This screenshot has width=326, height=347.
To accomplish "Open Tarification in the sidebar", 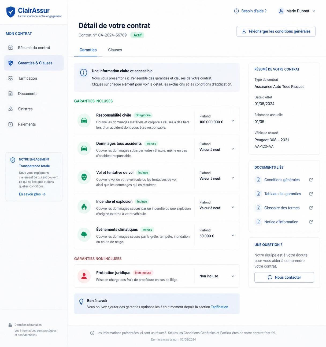I will (x=34, y=78).
